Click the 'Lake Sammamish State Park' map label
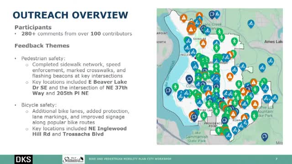This screenshot has width=292, height=164. (197, 137)
